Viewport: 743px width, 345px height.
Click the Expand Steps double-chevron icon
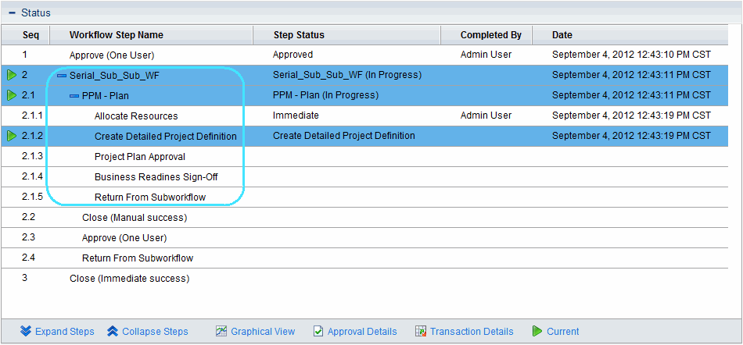pos(26,331)
